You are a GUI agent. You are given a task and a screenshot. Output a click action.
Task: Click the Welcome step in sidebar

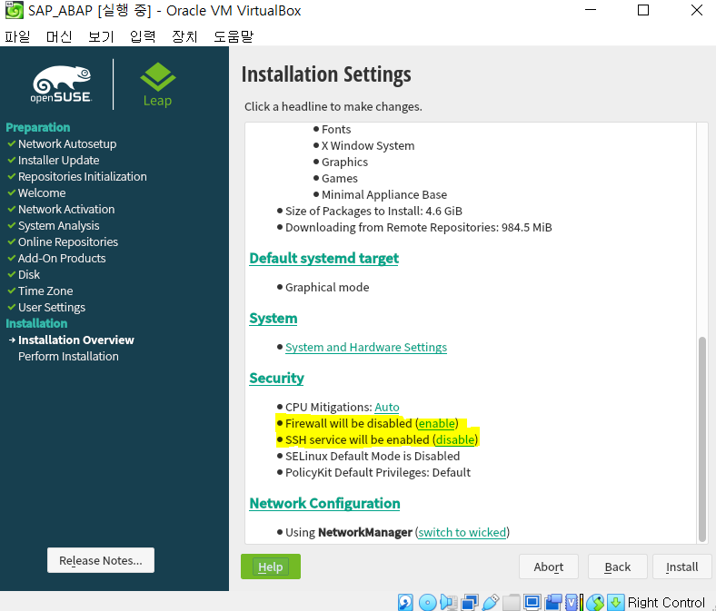tap(42, 193)
